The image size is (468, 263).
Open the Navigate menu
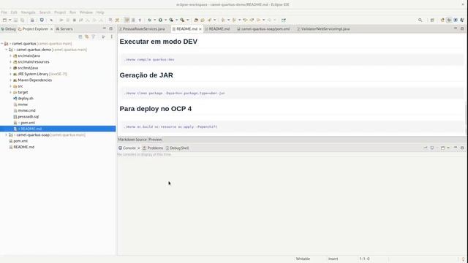(x=29, y=12)
